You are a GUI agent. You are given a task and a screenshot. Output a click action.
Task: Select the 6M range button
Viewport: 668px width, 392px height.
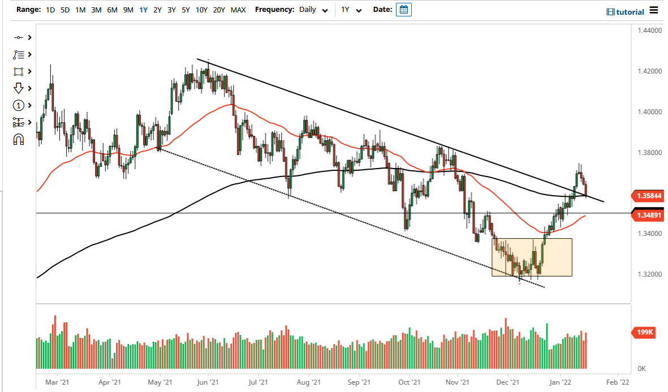tap(111, 10)
